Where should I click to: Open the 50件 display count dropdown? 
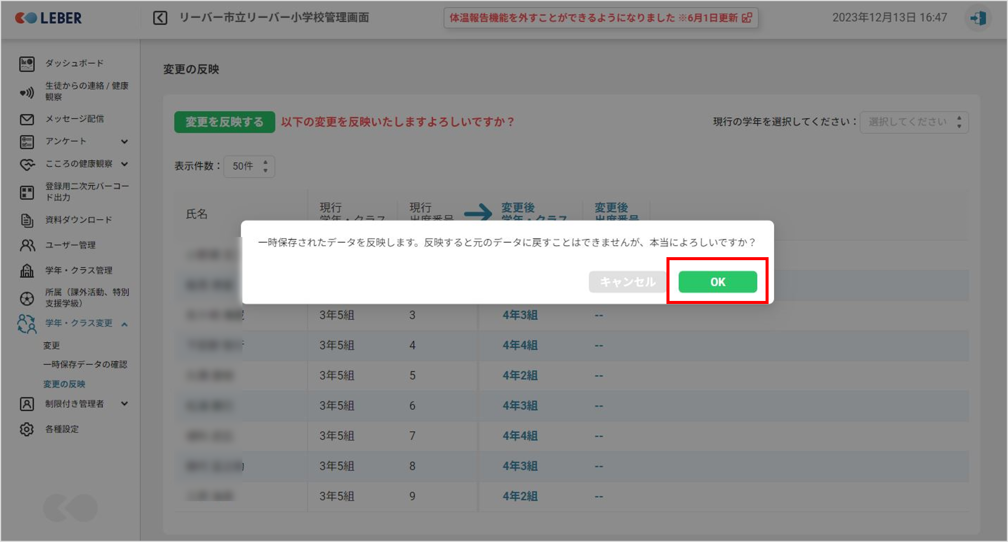[x=249, y=166]
